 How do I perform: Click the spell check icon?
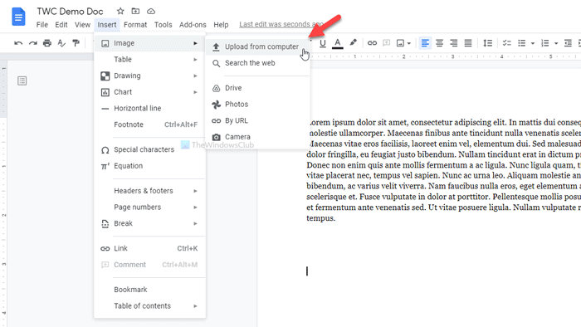click(x=61, y=43)
